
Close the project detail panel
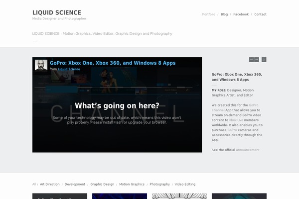click(264, 60)
